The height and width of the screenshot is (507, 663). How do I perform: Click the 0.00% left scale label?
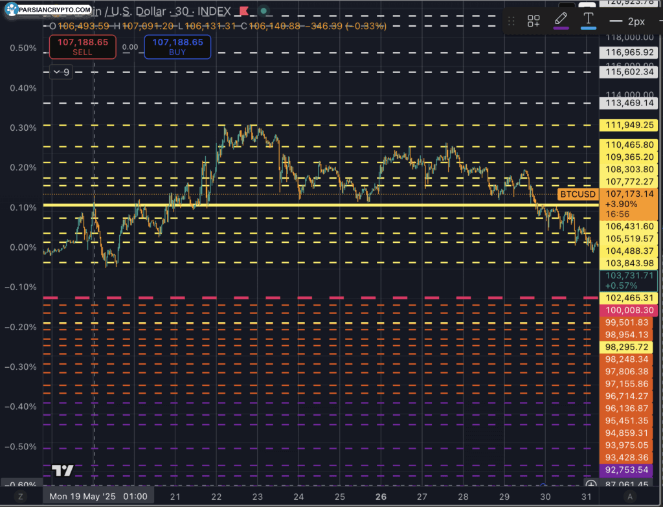(23, 247)
